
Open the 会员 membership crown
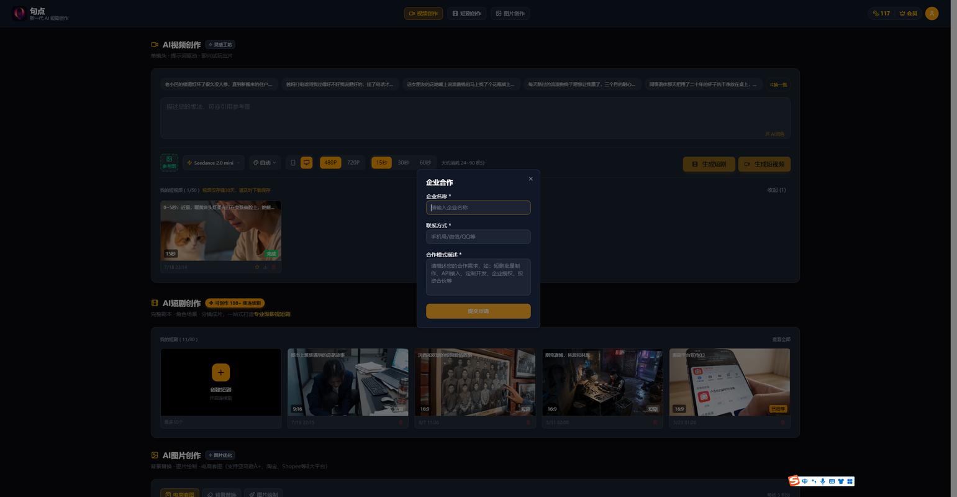[908, 13]
